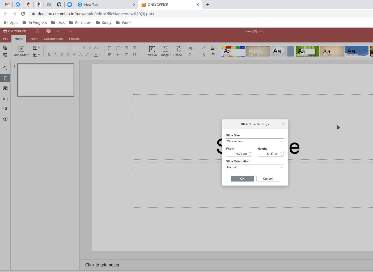Expand the Shape dropdown
This screenshot has height=272, width=373.
click(184, 55)
